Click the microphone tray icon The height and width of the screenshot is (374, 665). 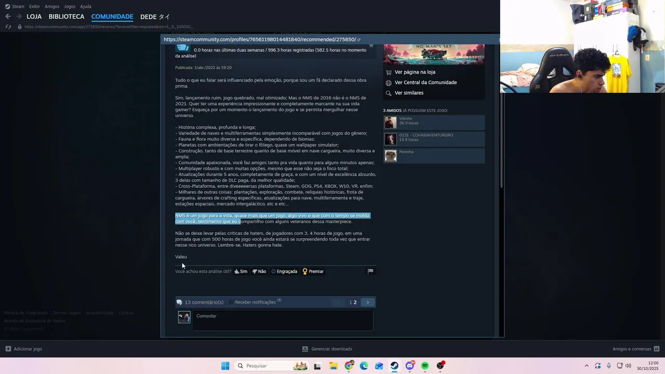click(608, 366)
